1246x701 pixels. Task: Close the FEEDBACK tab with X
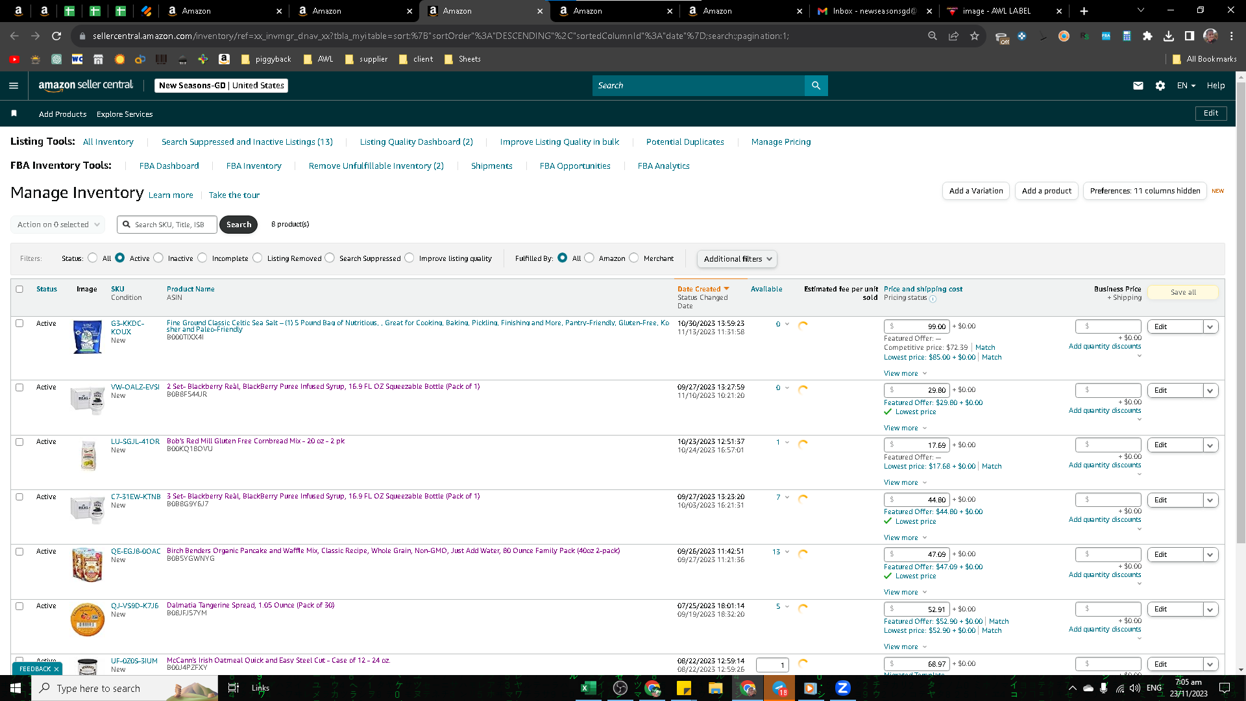pos(56,669)
